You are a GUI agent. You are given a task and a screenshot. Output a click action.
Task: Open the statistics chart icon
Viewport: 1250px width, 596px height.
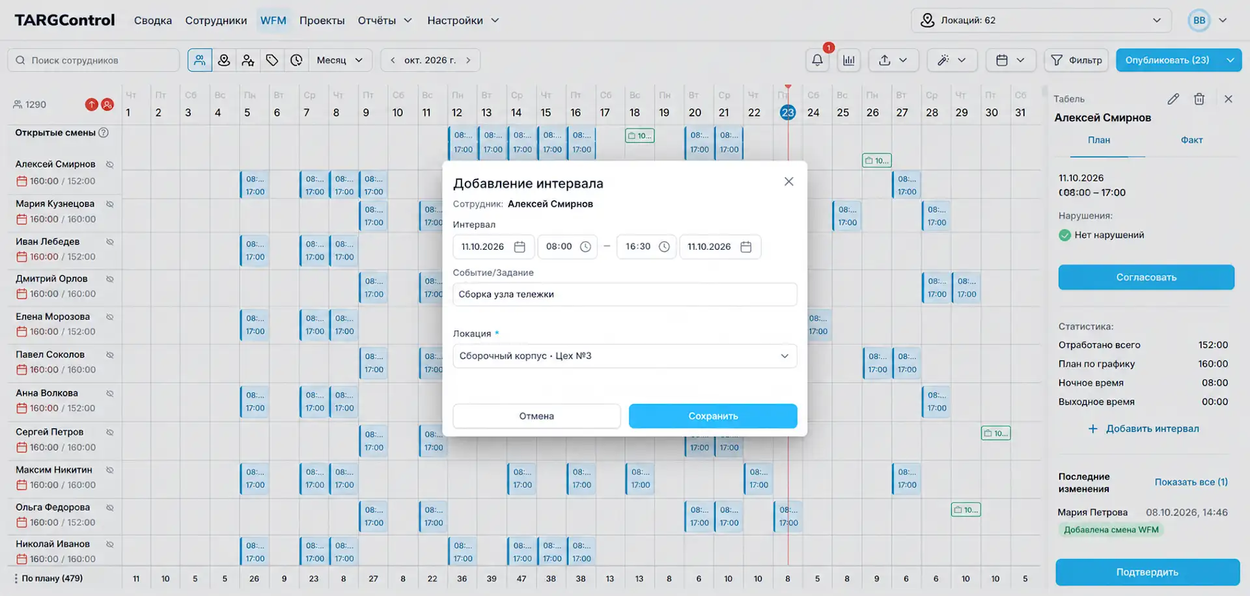point(848,60)
